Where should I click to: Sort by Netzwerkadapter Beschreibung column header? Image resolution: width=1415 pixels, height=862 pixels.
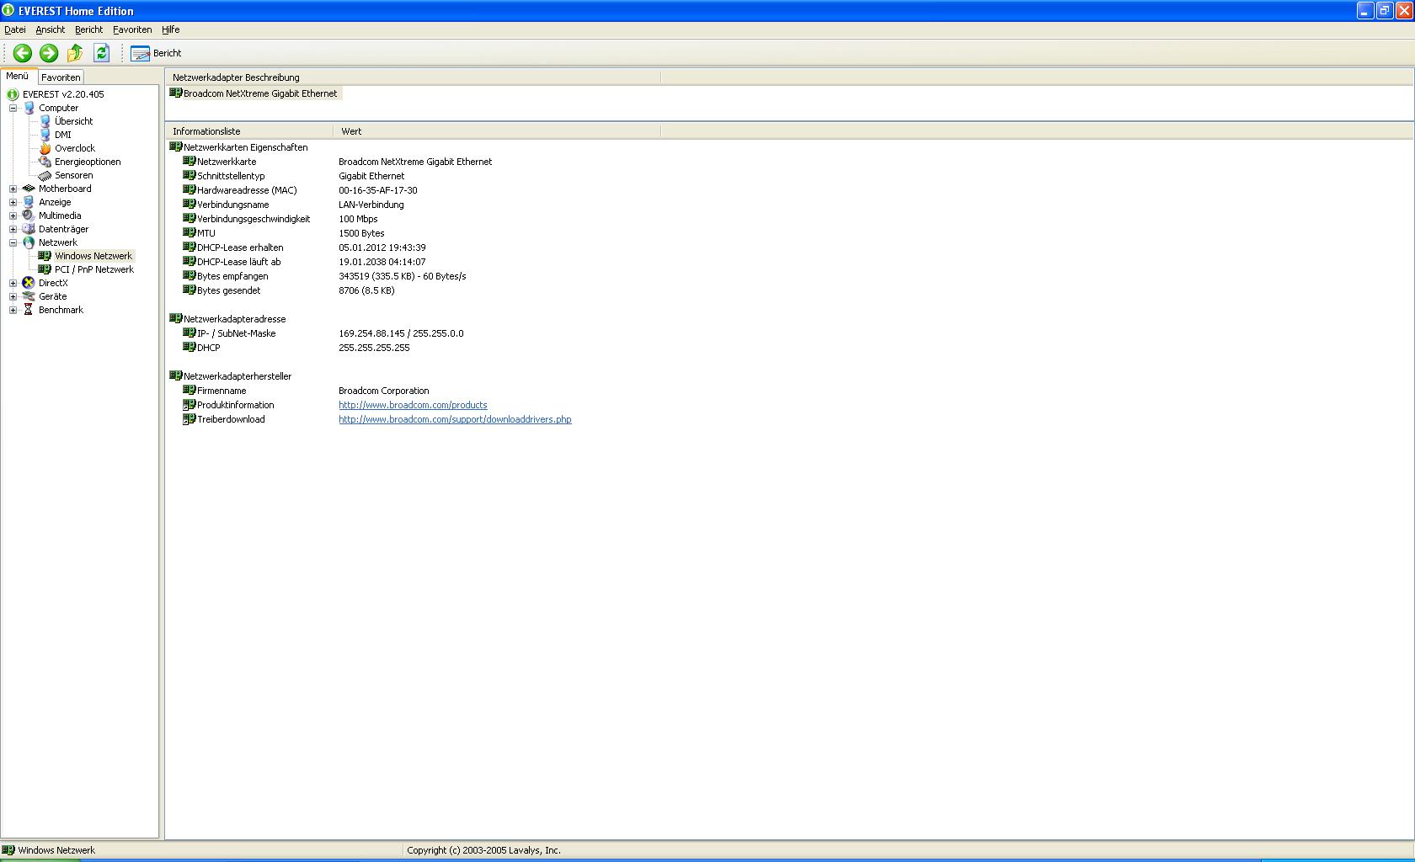coord(413,77)
